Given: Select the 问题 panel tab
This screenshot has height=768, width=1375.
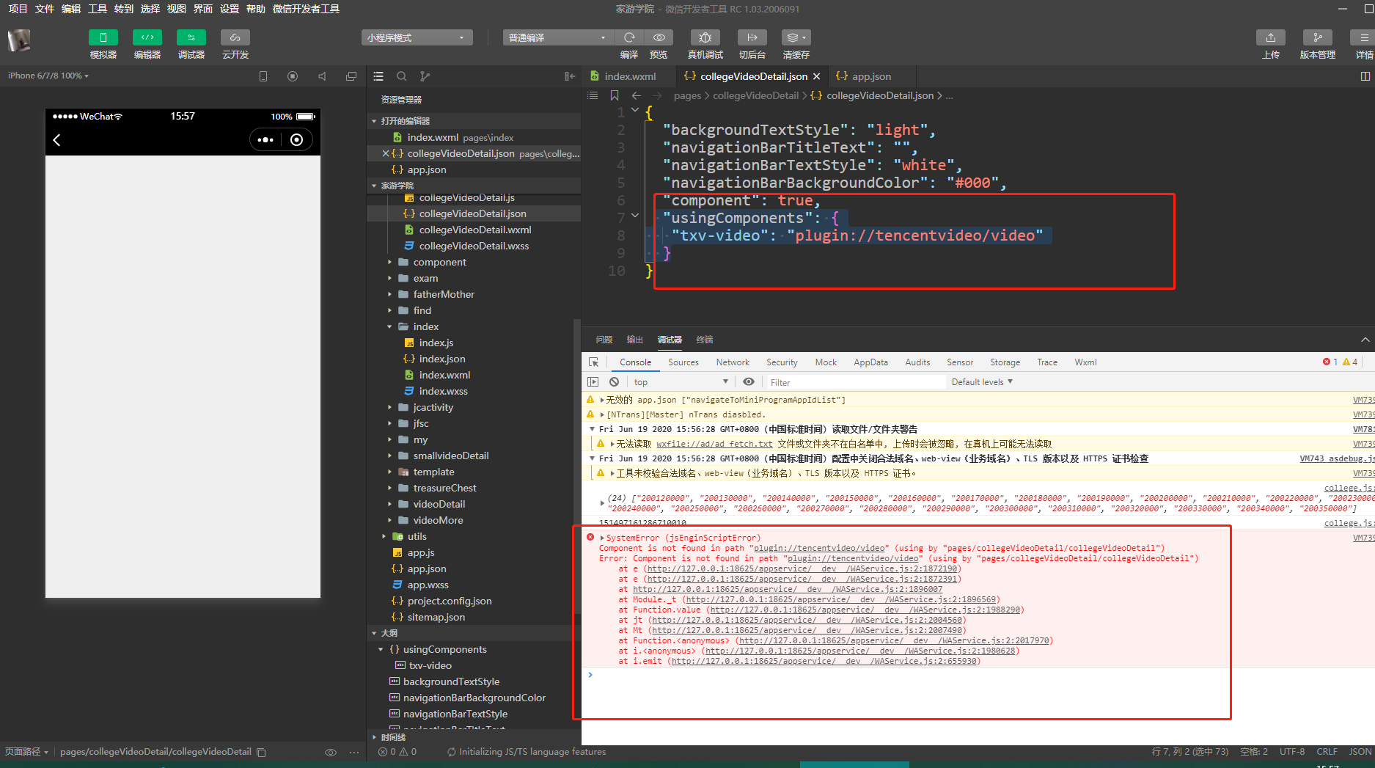Looking at the screenshot, I should 604,340.
